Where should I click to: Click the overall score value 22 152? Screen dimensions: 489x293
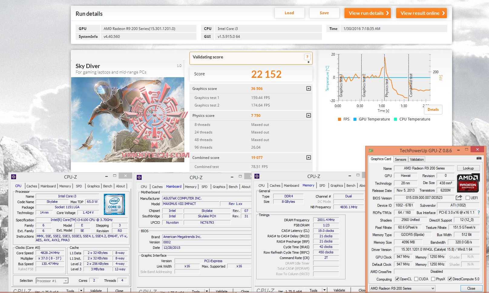266,74
